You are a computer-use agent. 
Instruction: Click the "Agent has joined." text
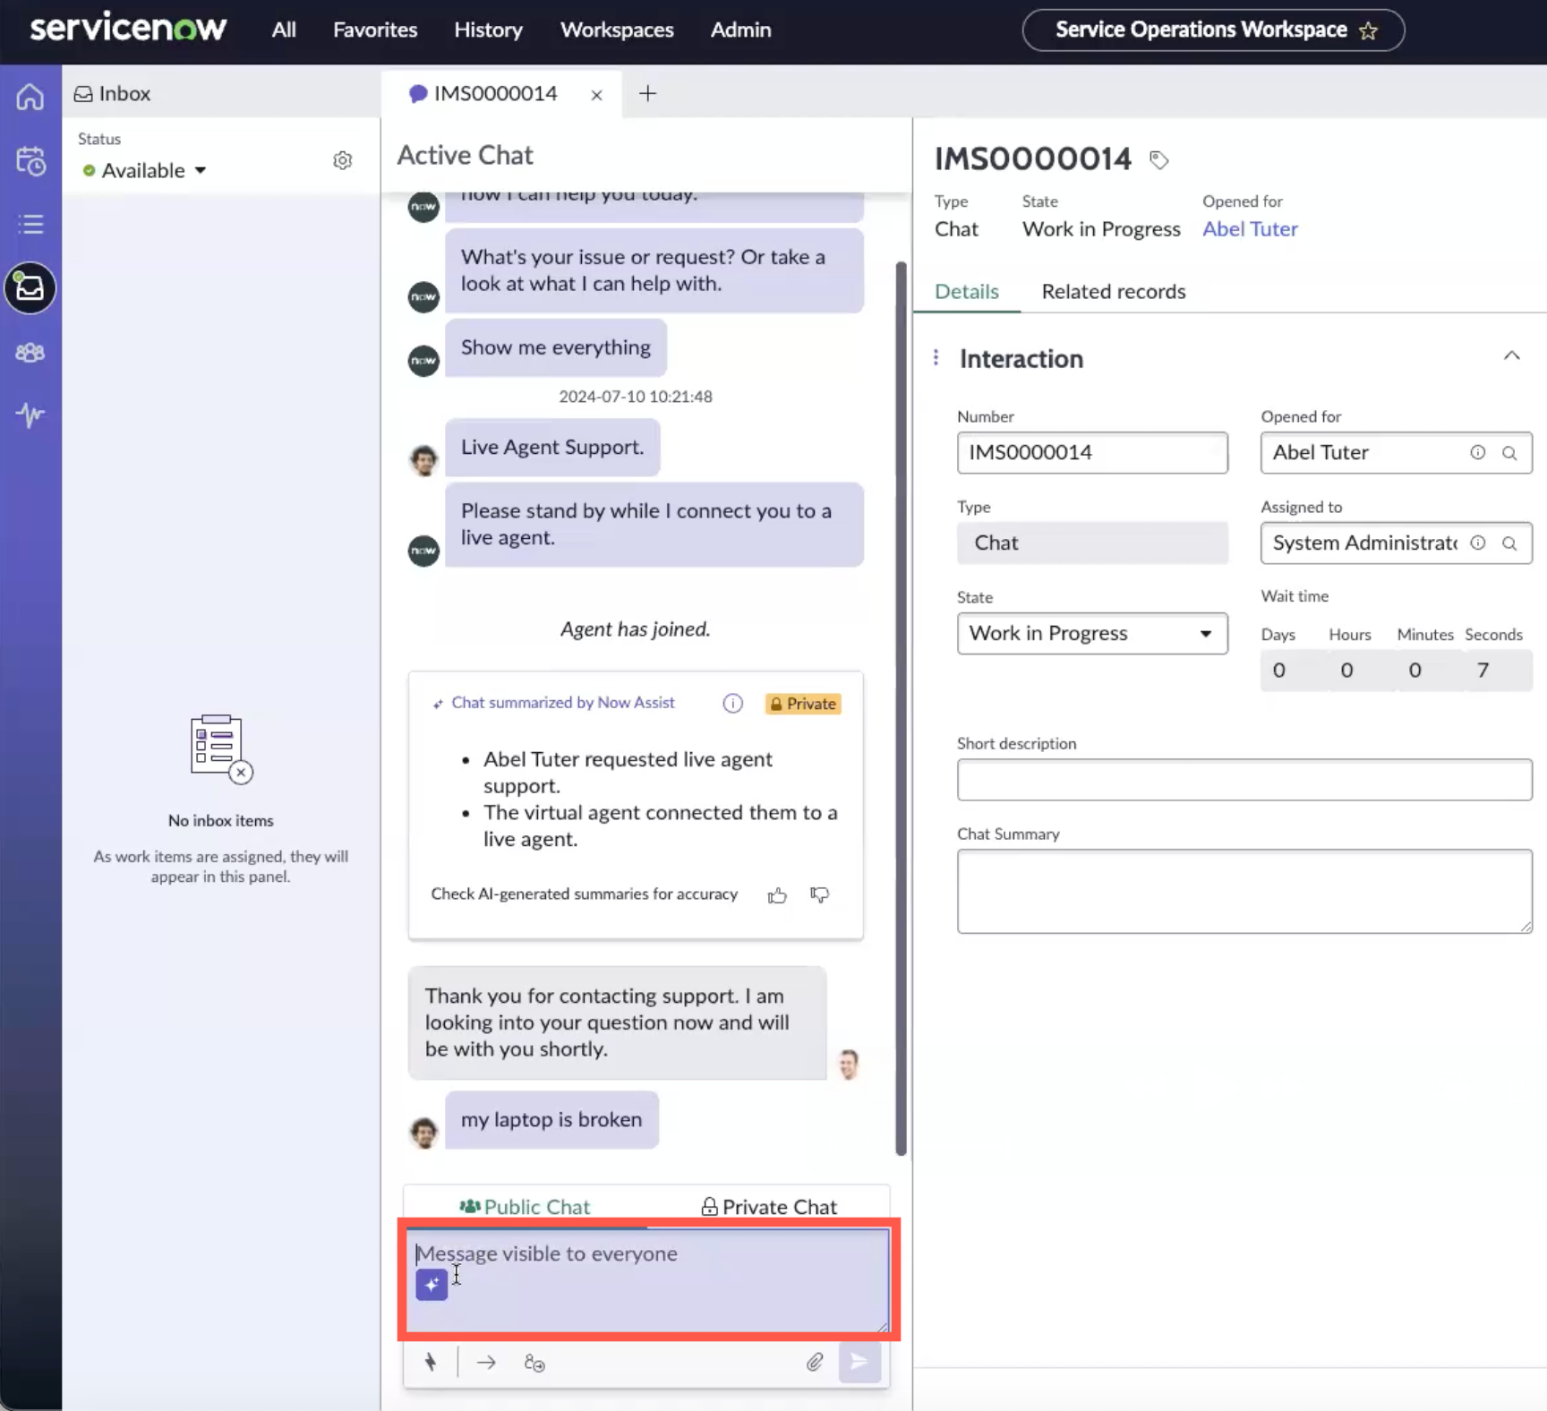coord(636,629)
